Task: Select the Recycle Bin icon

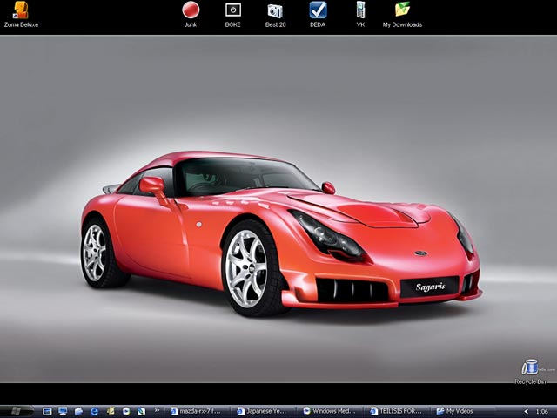Action: (530, 372)
